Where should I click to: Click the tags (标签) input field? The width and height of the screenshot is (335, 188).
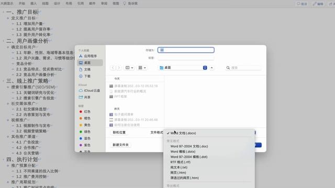186,58
